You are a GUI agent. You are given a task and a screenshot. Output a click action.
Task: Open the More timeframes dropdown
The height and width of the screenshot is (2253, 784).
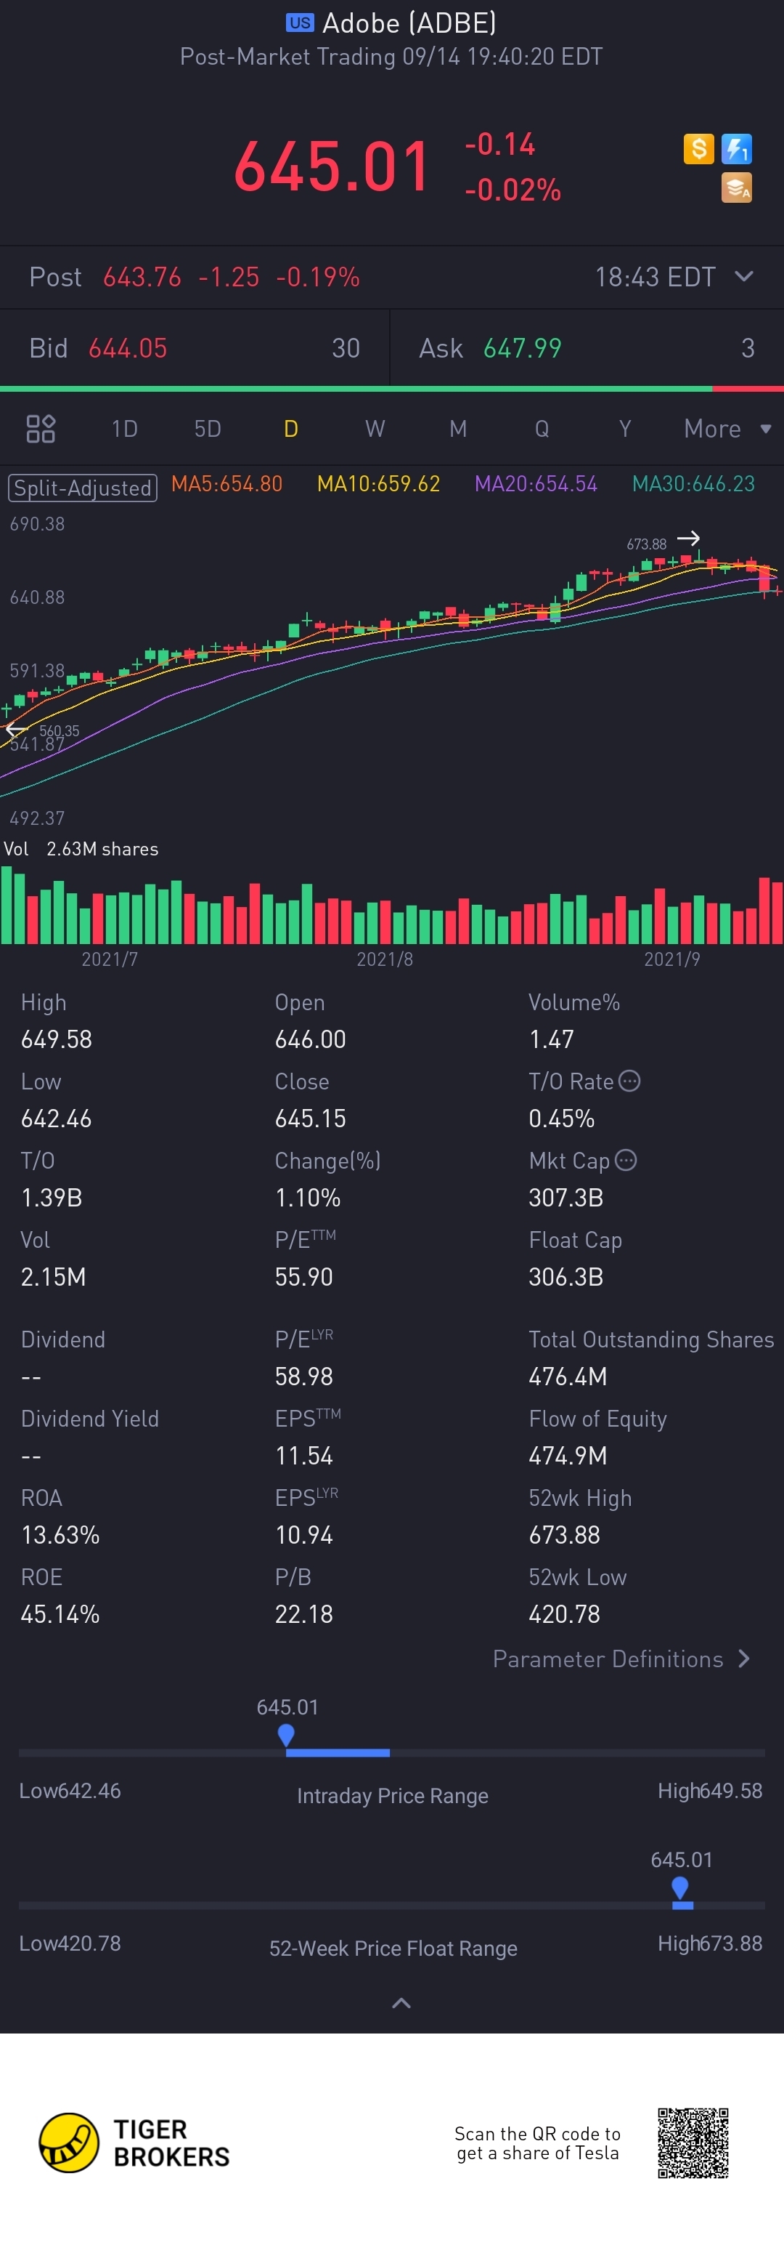click(727, 429)
